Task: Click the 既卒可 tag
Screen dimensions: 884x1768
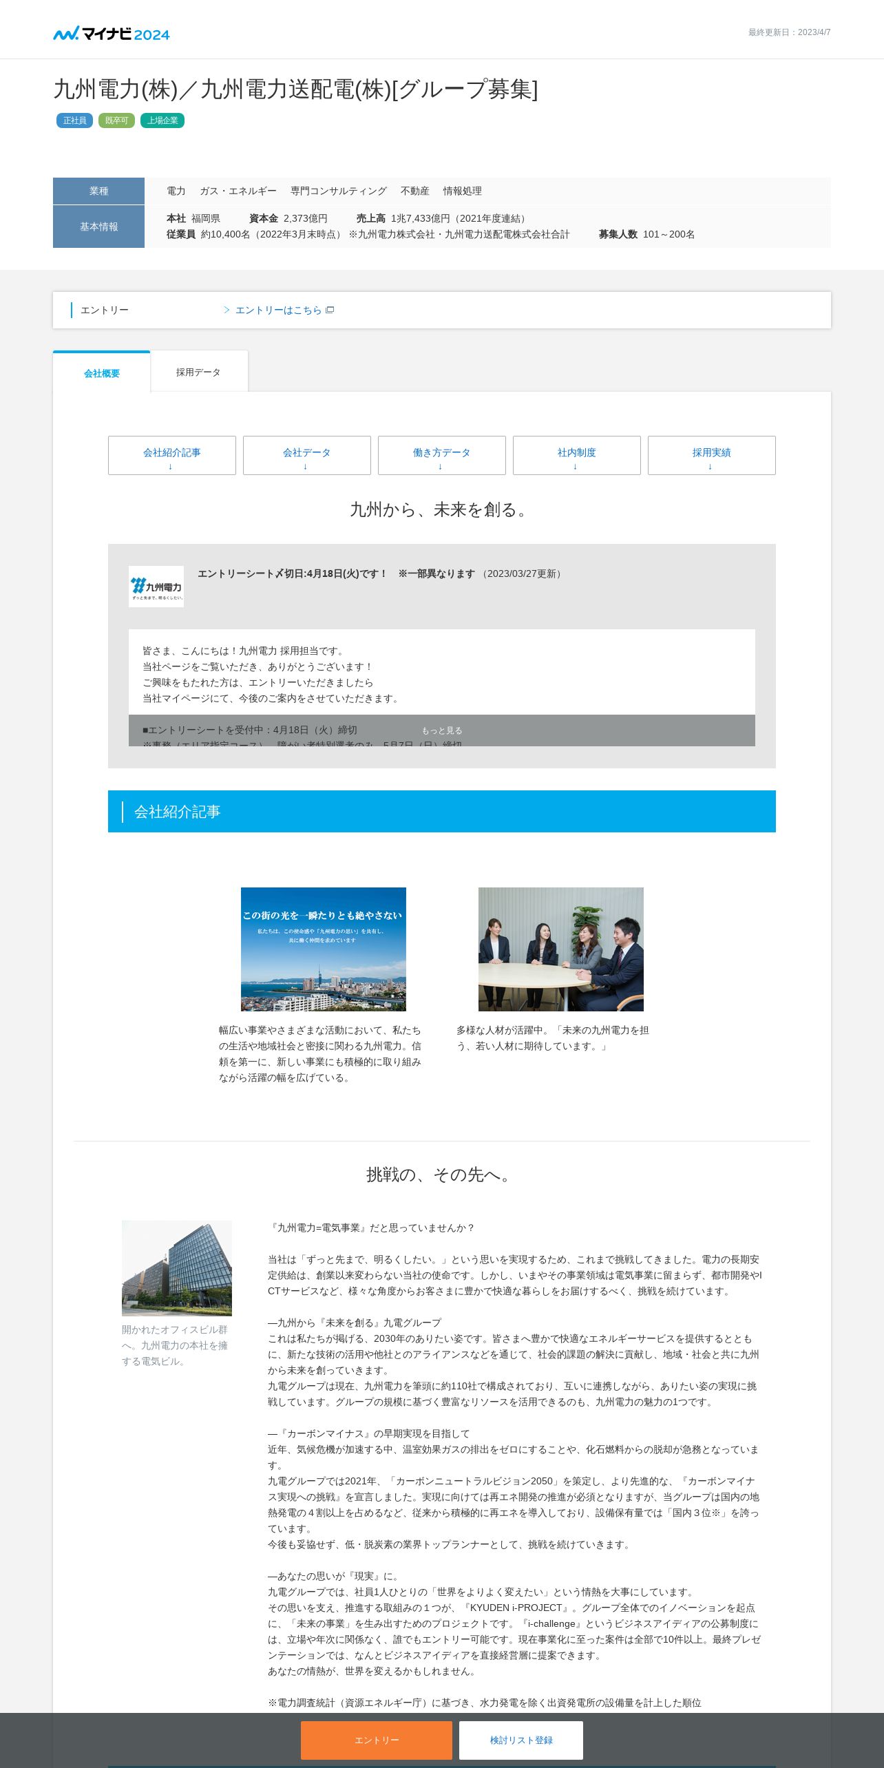Action: tap(116, 120)
